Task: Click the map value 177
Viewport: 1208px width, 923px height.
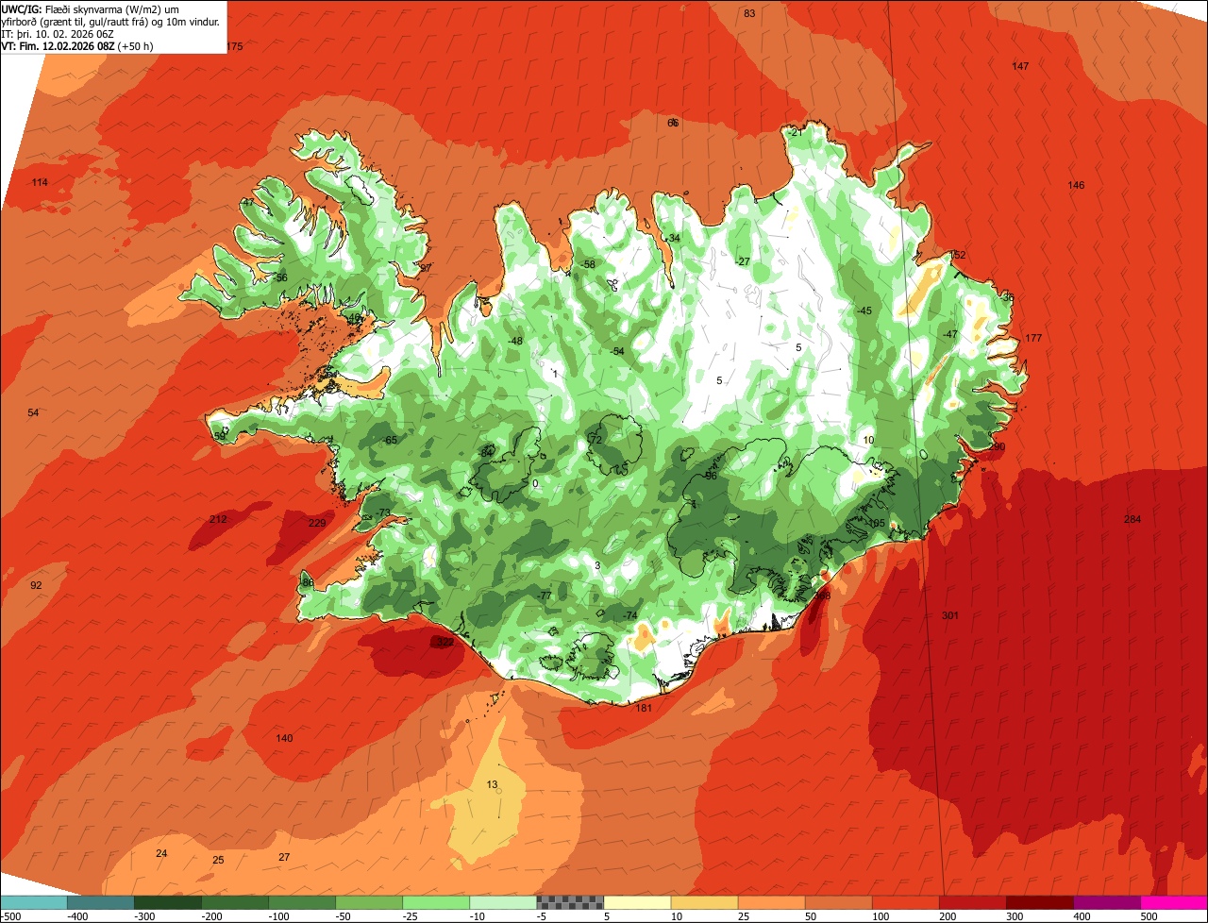Action: [x=1033, y=338]
